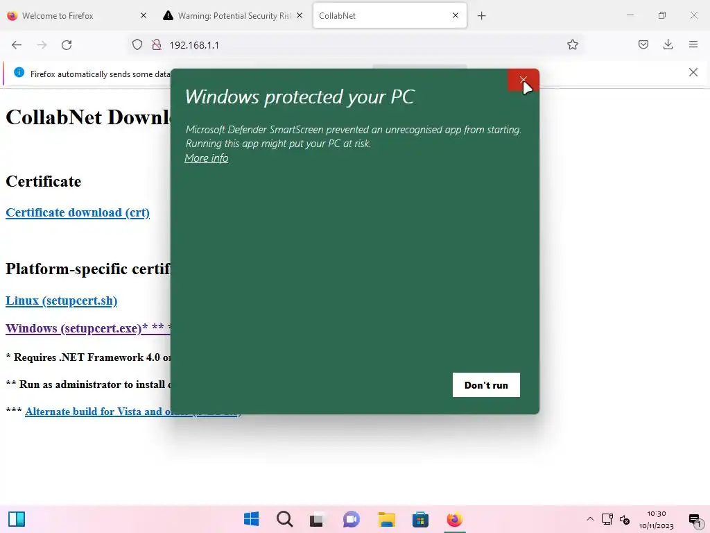The image size is (710, 533).
Task: Open taskbar Search
Action: click(x=284, y=519)
